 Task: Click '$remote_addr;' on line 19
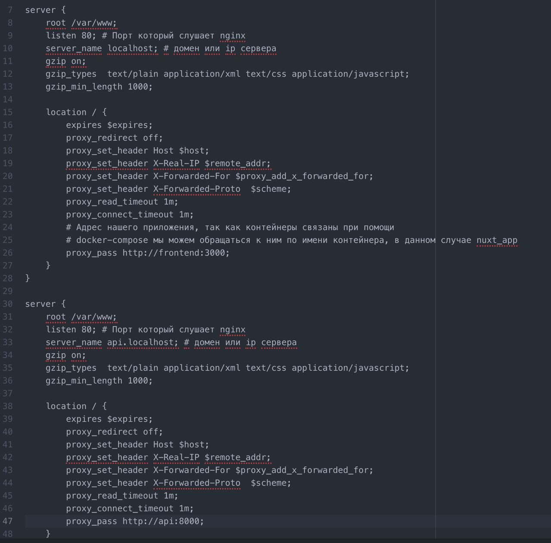(238, 164)
